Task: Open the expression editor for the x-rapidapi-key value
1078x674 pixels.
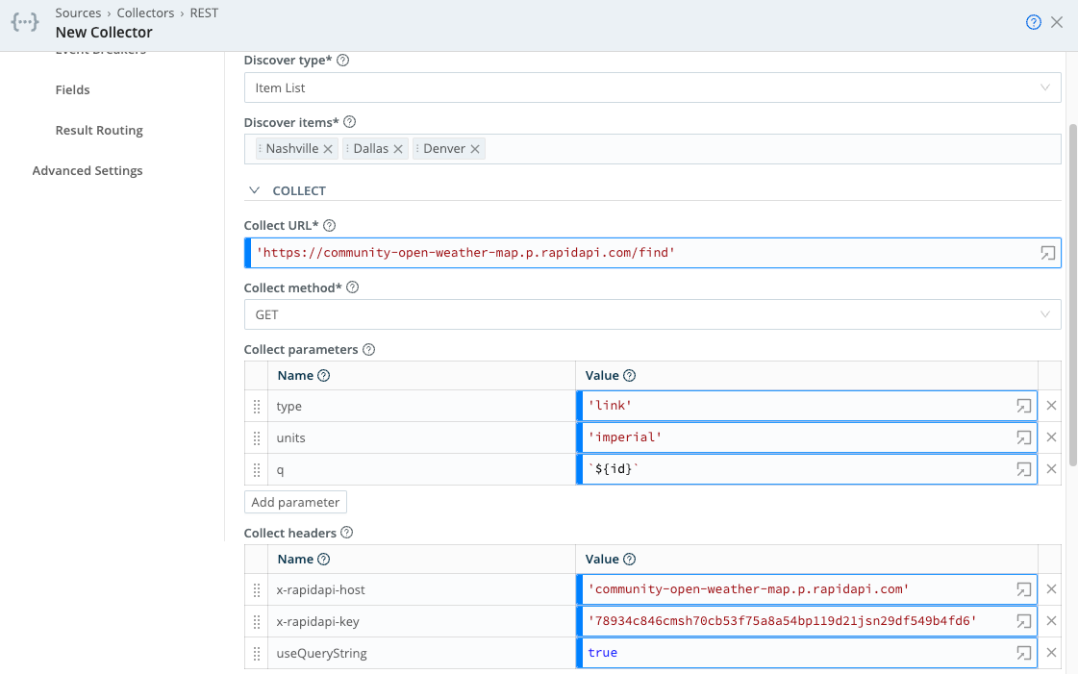Action: [x=1022, y=620]
